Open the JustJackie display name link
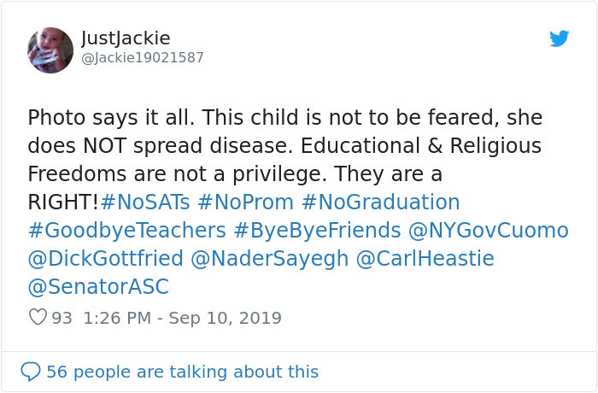This screenshot has height=393, width=598. (126, 38)
